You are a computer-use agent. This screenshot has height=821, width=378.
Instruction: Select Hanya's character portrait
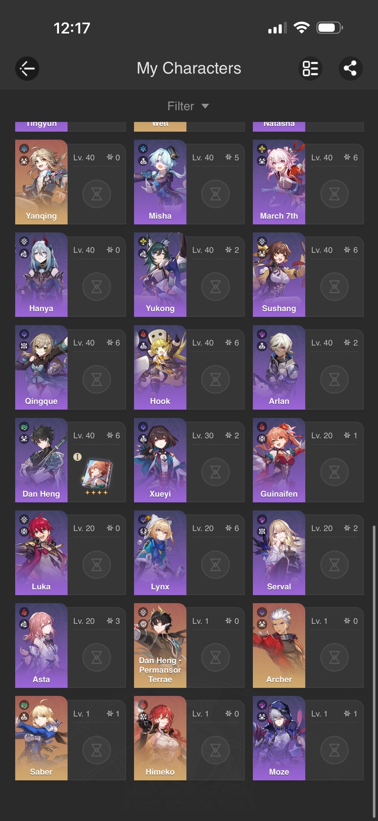tap(41, 275)
